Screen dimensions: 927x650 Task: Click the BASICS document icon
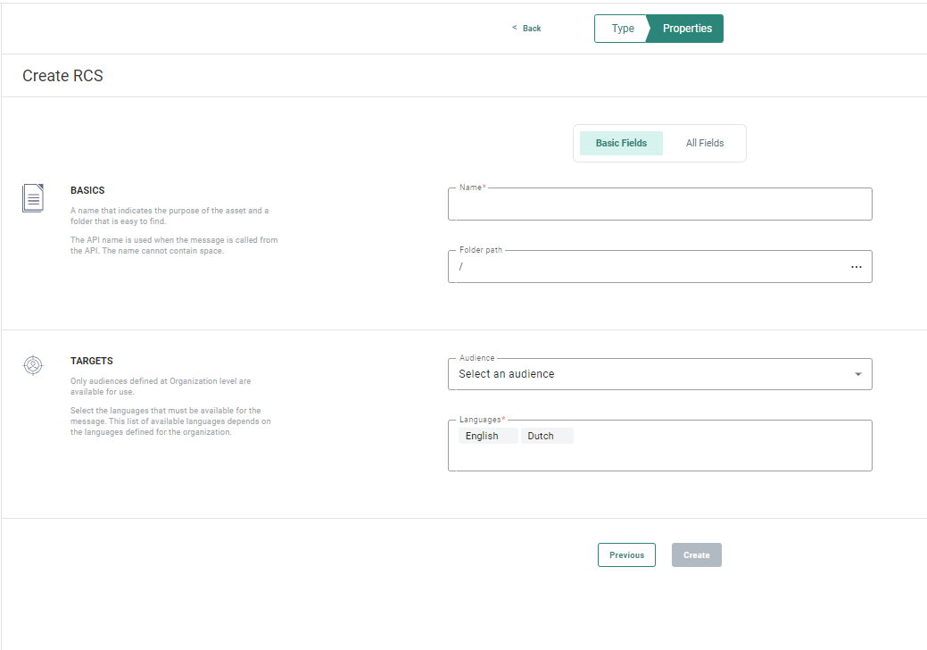33,197
